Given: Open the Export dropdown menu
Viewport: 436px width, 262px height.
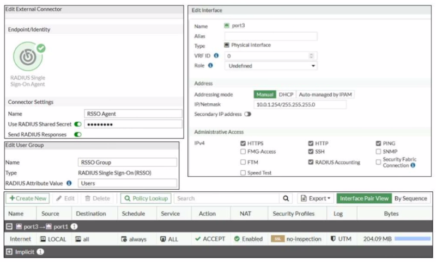Looking at the screenshot, I should click(x=316, y=198).
